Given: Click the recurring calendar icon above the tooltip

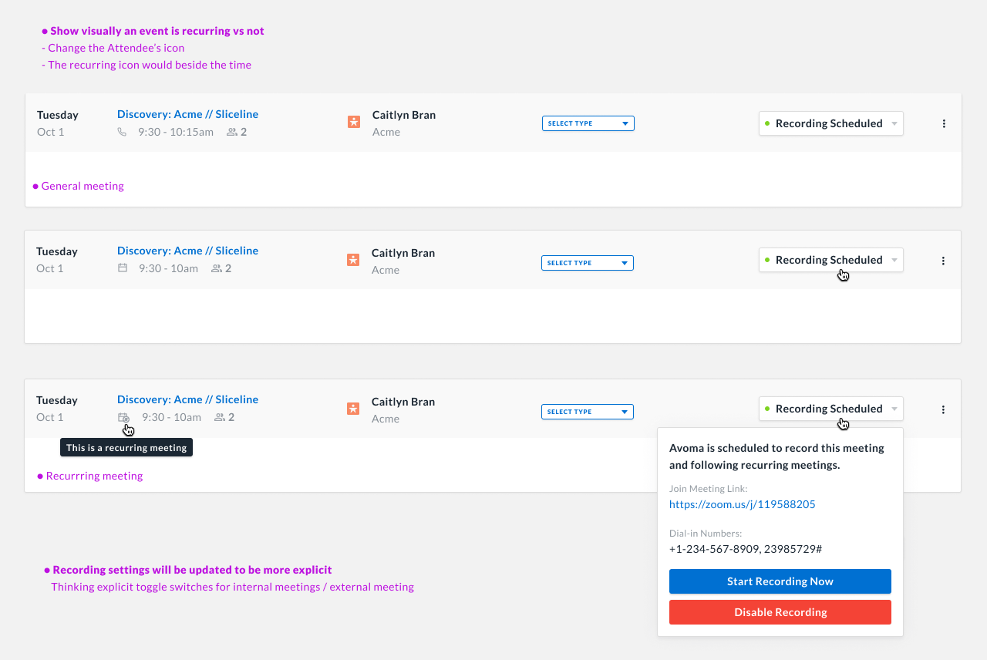Looking at the screenshot, I should pos(123,417).
